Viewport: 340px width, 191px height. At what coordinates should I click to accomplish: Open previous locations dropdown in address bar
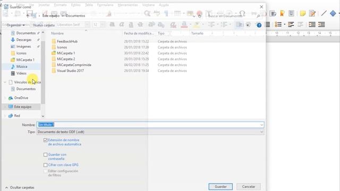(x=194, y=16)
